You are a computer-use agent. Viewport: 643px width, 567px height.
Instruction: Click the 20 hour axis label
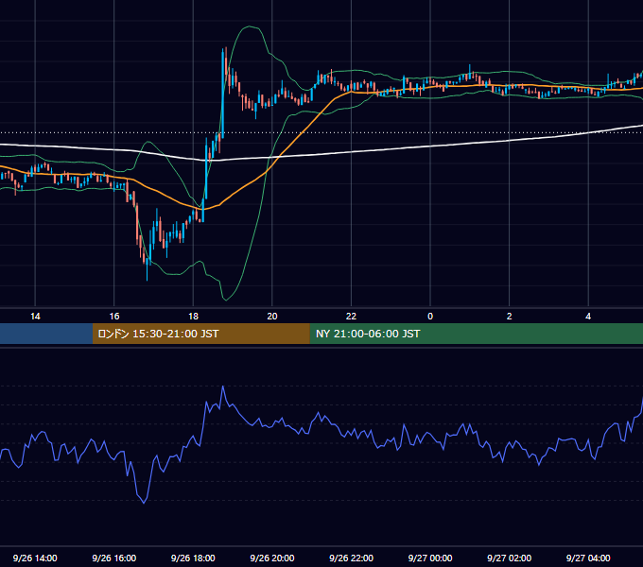(x=272, y=317)
